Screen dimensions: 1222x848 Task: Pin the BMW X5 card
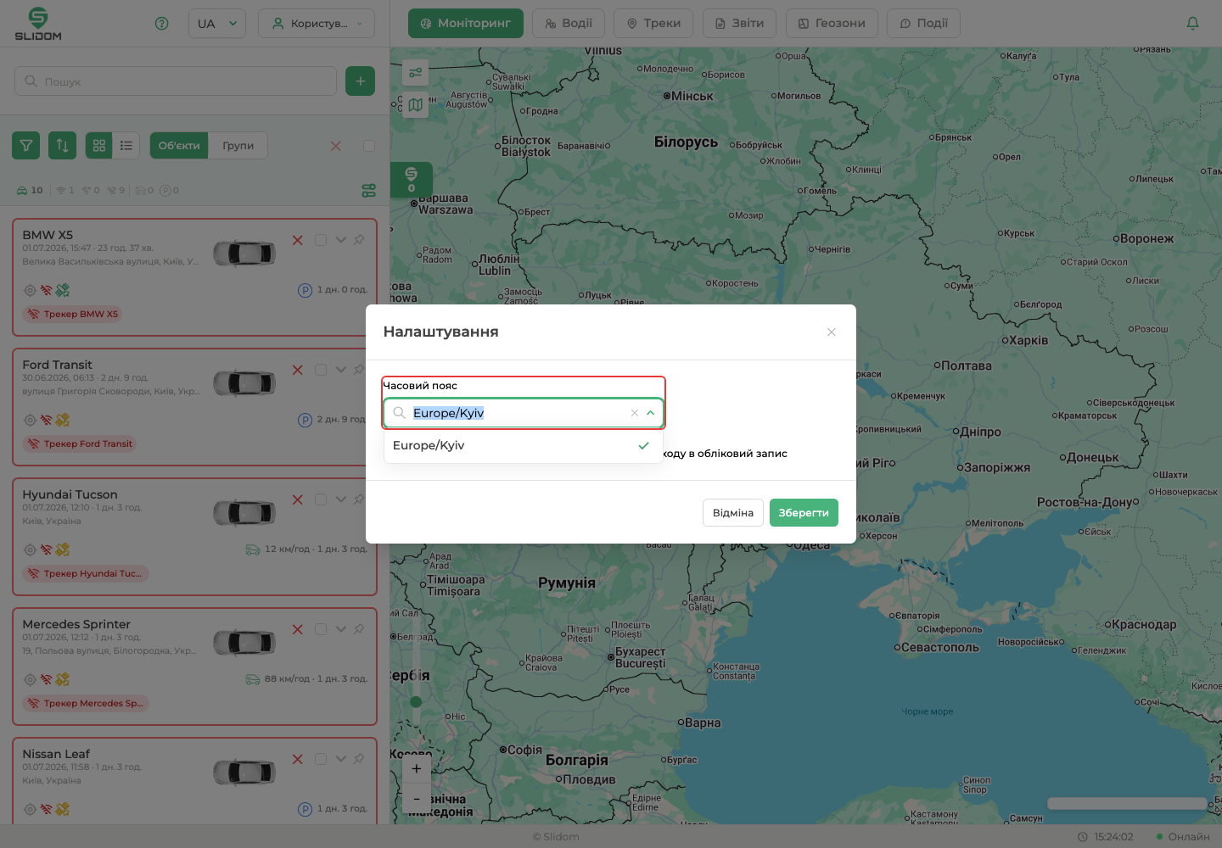tap(360, 240)
